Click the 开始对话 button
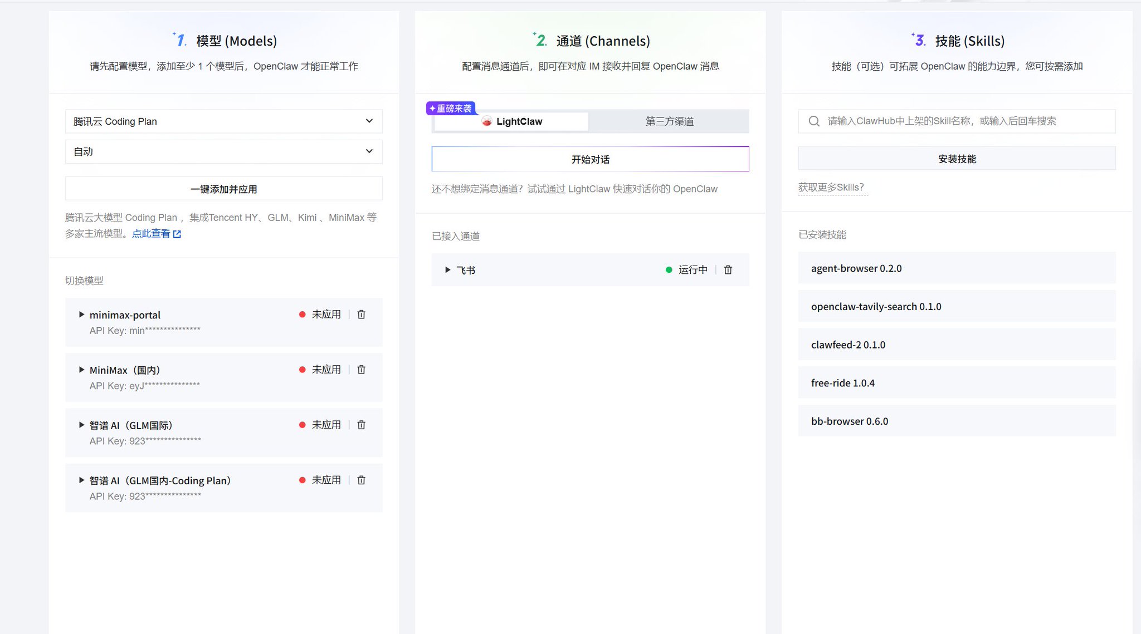 591,159
